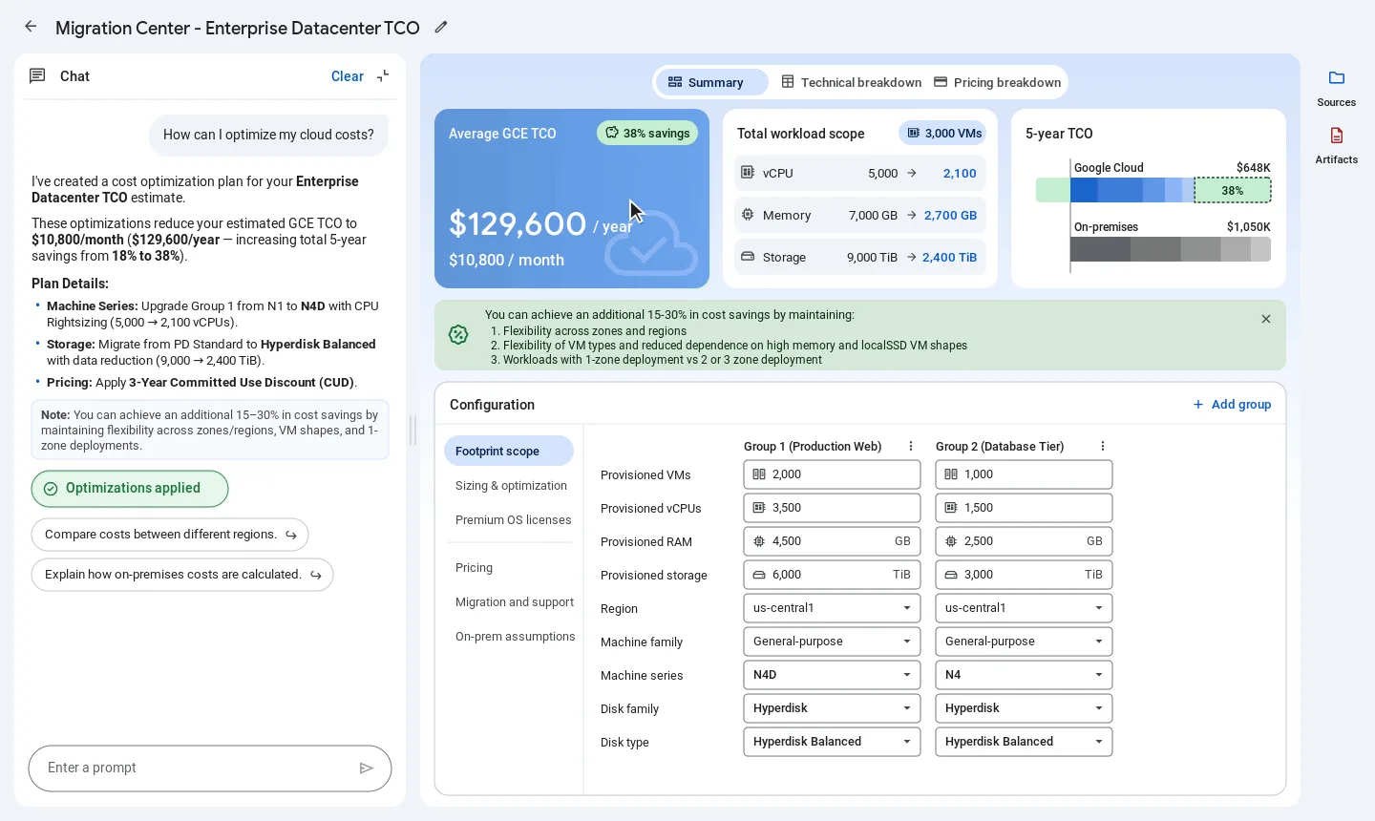Add a new configuration group
Viewport: 1375px width, 821px height.
[1232, 404]
